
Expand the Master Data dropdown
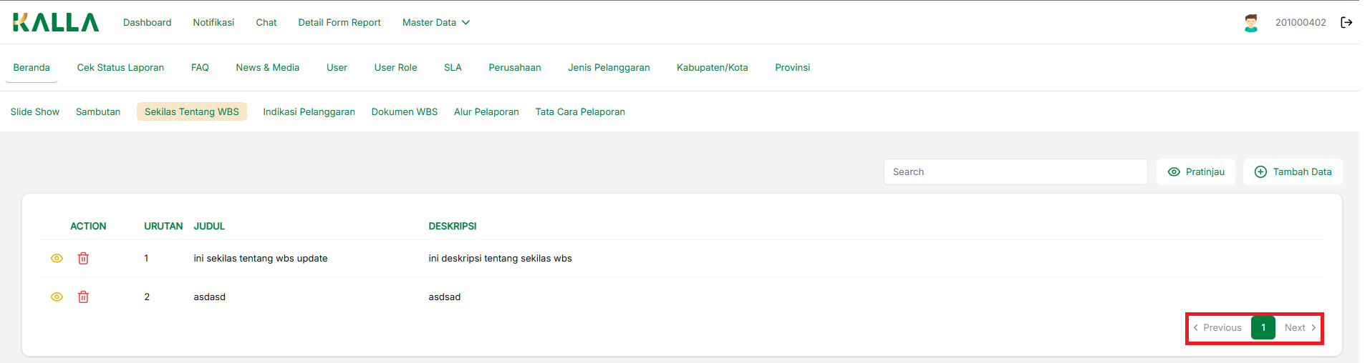pyautogui.click(x=435, y=23)
